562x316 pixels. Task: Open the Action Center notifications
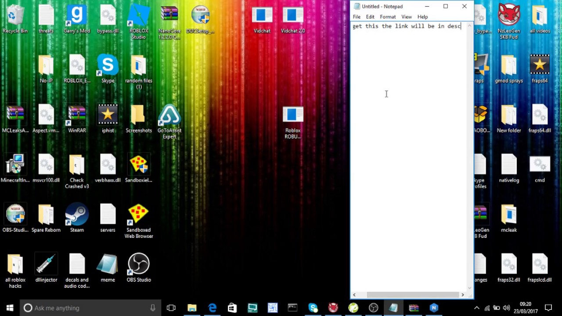(548, 308)
